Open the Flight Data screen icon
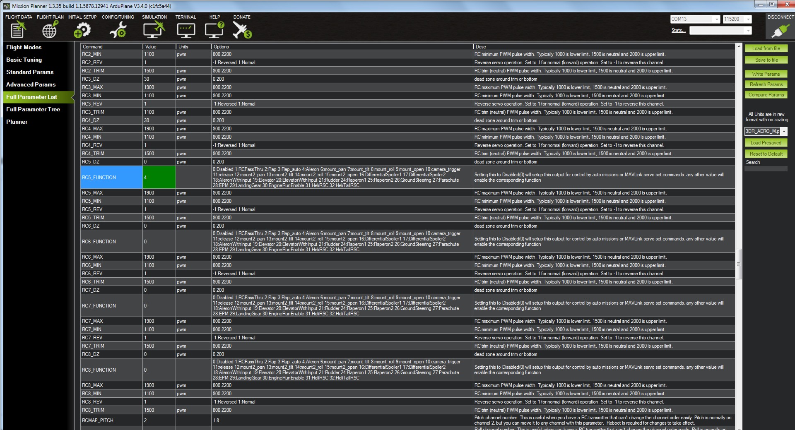The width and height of the screenshot is (795, 430). (18, 29)
